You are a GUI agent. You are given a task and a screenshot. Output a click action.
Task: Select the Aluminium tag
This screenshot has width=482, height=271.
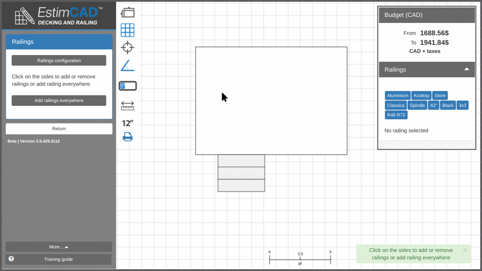(x=398, y=96)
